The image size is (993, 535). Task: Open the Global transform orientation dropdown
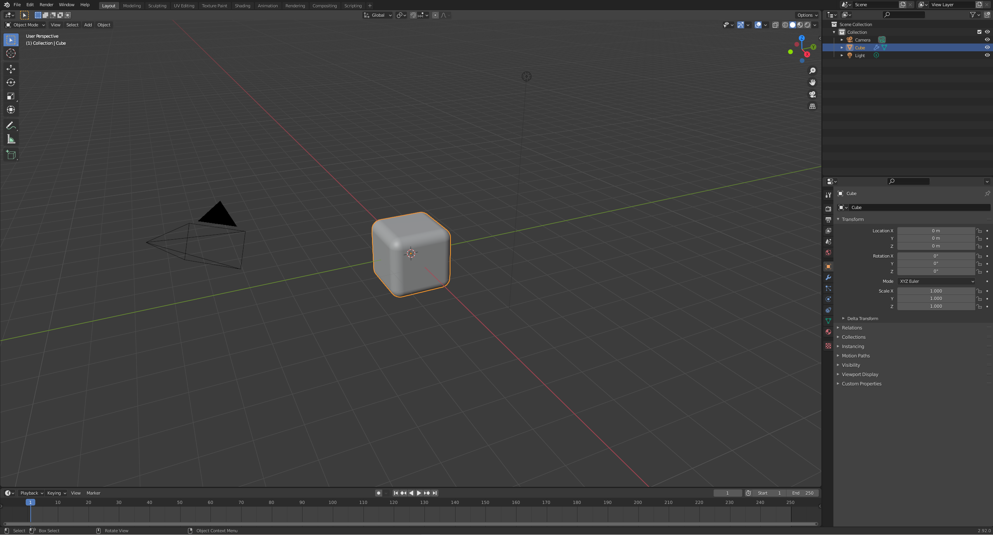pos(377,15)
